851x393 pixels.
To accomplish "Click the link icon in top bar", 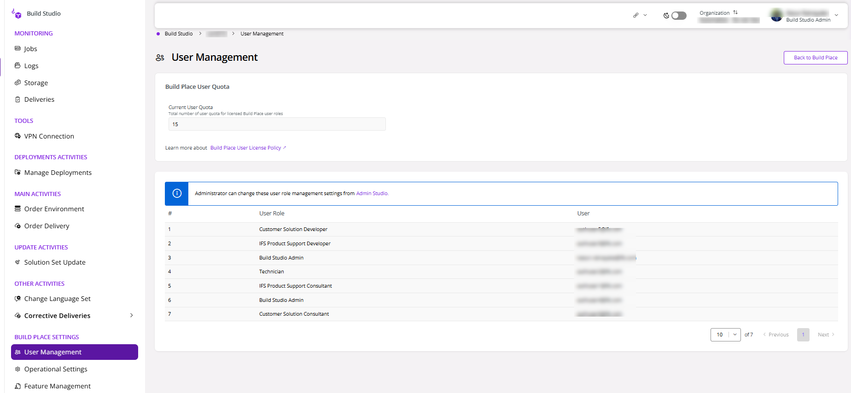I will 635,15.
